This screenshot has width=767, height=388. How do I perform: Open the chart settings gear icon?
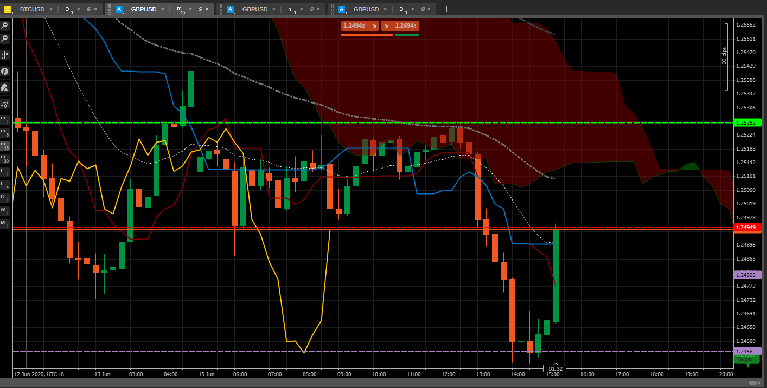click(x=4, y=104)
